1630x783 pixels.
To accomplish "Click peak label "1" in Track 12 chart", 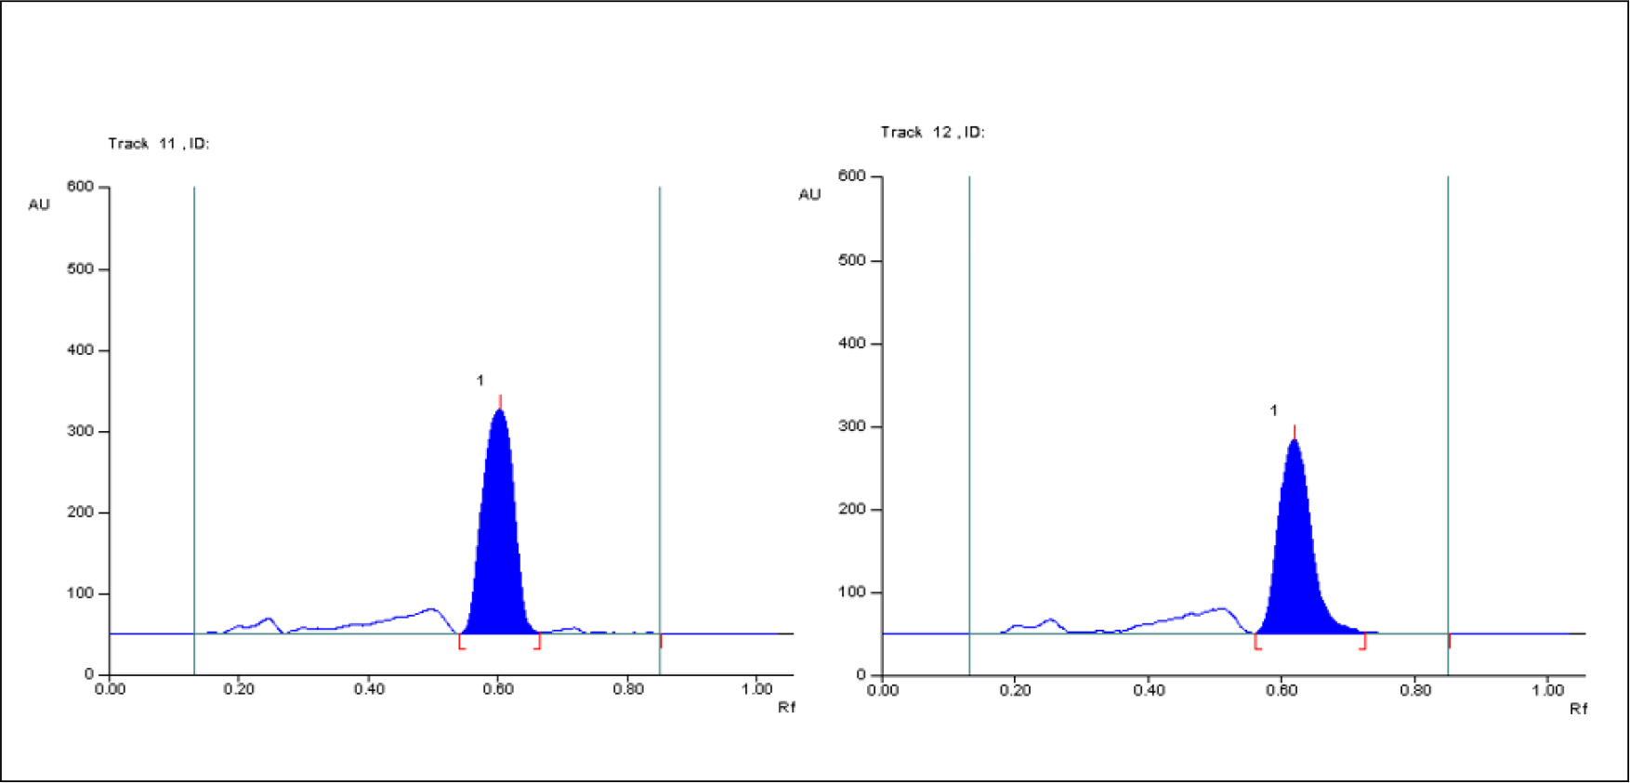I will [x=1274, y=410].
